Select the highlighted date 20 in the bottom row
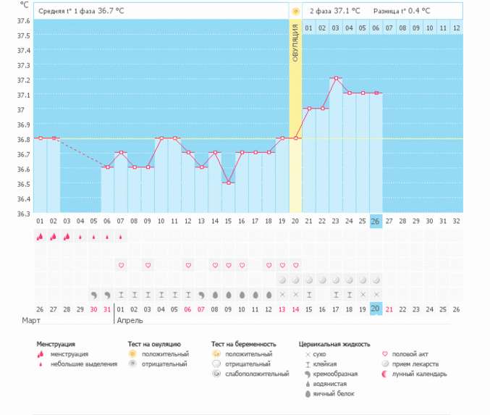 point(376,309)
